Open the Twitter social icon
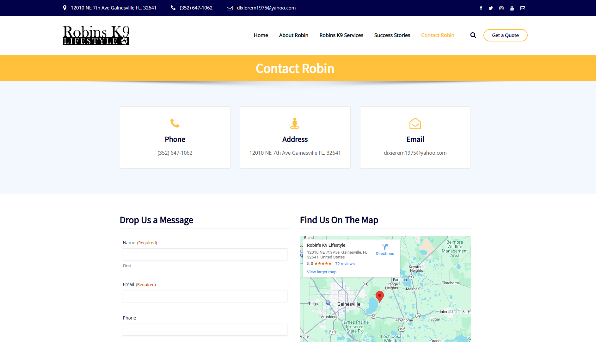The height and width of the screenshot is (342, 596). (491, 8)
